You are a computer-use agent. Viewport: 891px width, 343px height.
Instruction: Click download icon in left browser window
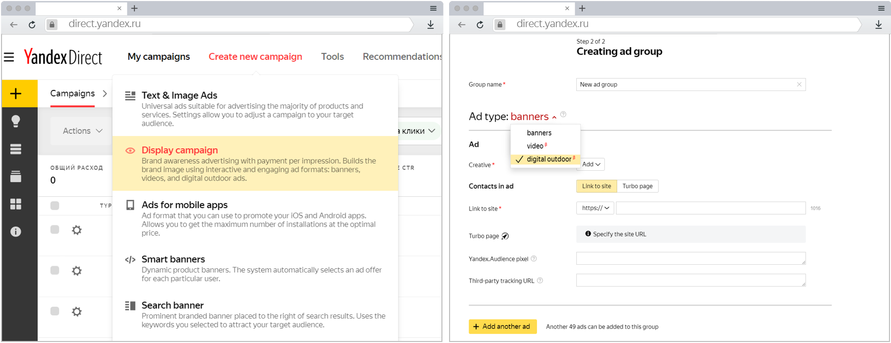(431, 25)
